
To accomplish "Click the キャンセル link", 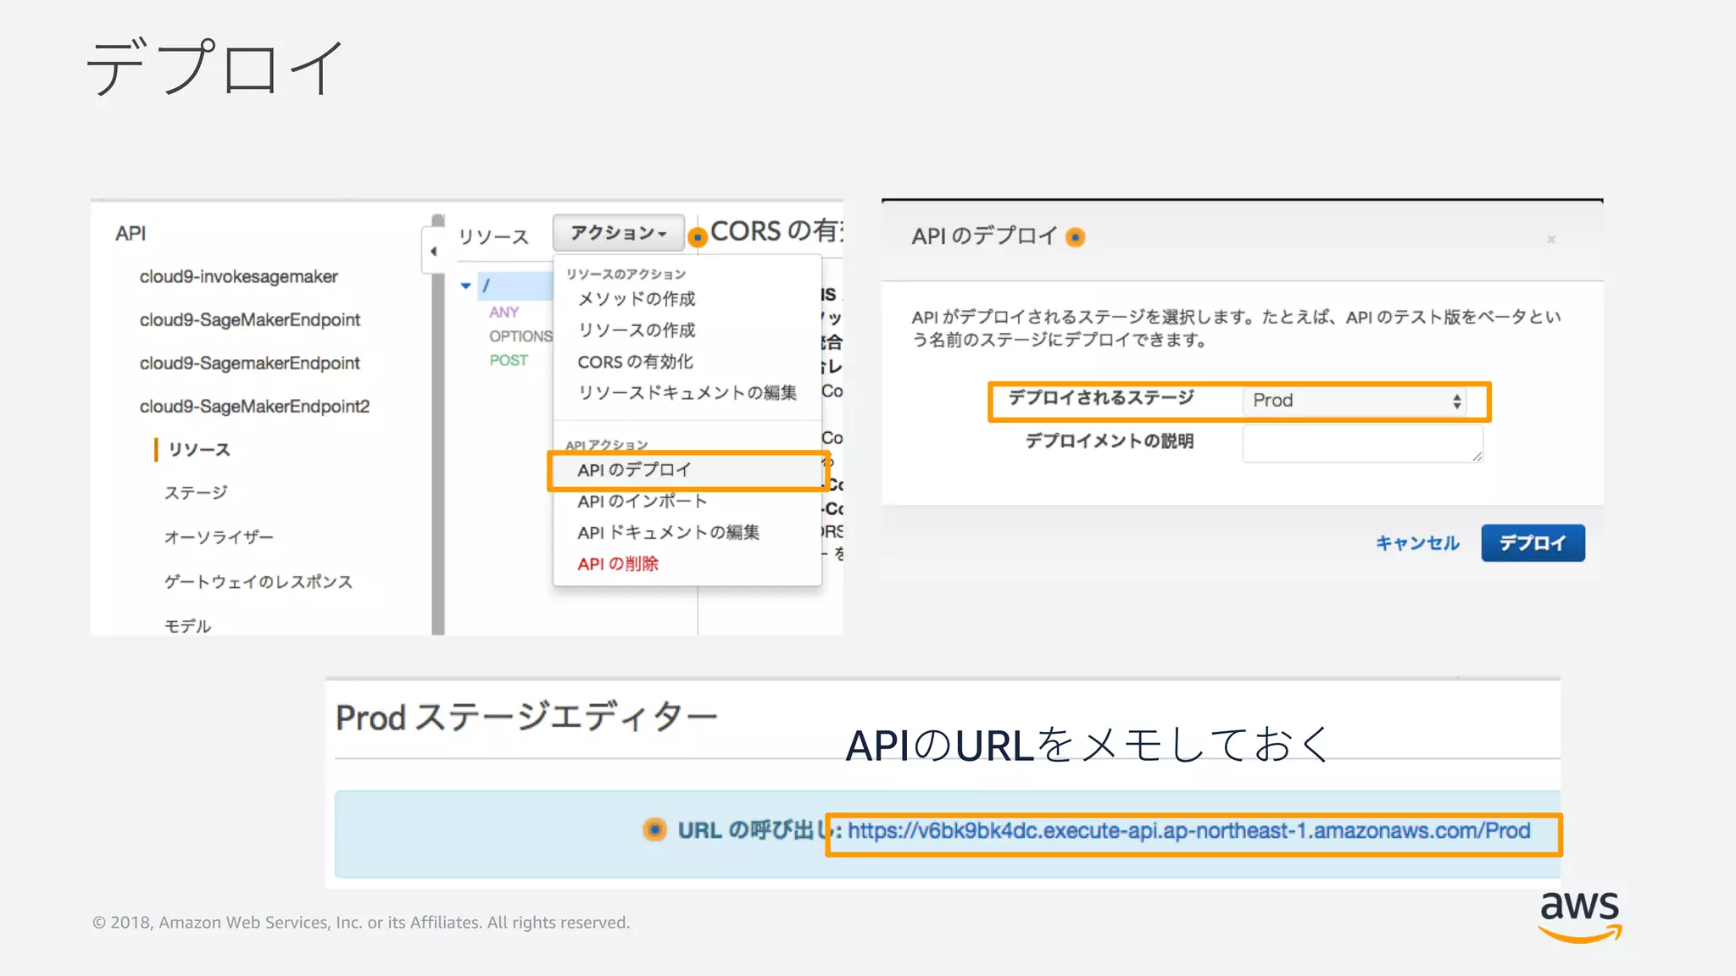I will coord(1416,543).
